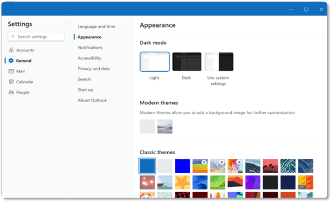Image resolution: width=332 pixels, height=204 pixels.
Task: Pick the black classic theme swatch
Action: click(270, 182)
